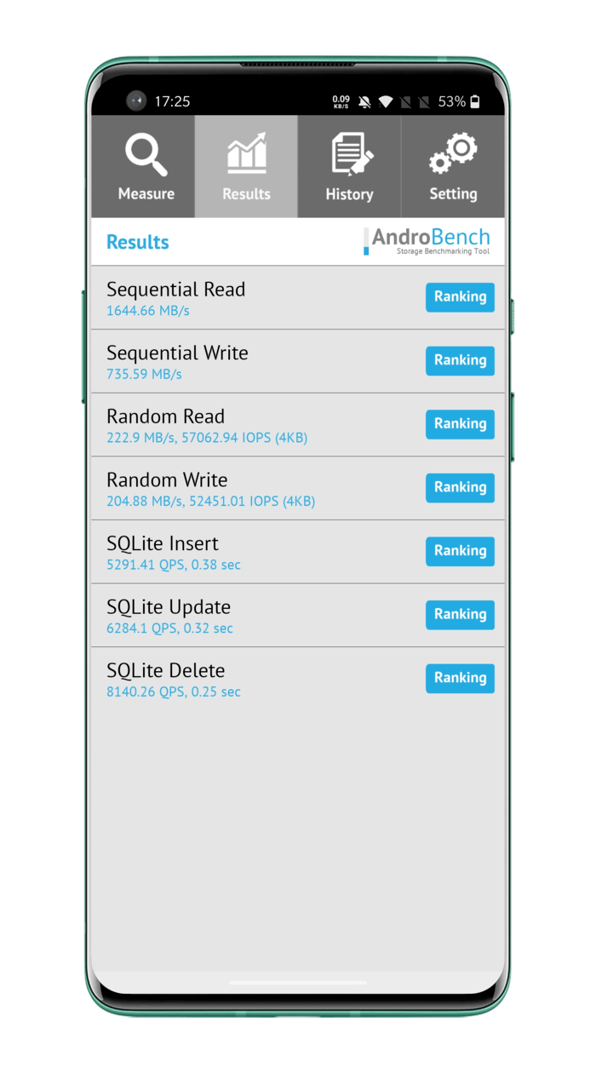Open Ranking for Sequential Read
The image size is (596, 1073).
460,297
